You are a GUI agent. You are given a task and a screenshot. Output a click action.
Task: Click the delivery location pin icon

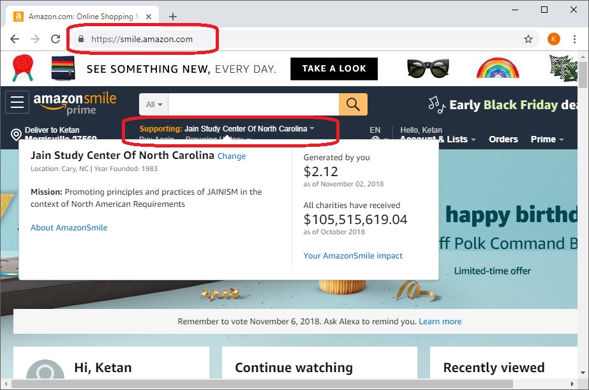coord(16,135)
